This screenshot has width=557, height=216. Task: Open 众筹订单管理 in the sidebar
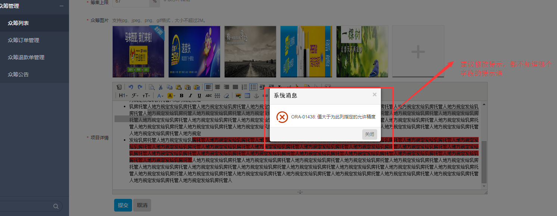tap(24, 40)
